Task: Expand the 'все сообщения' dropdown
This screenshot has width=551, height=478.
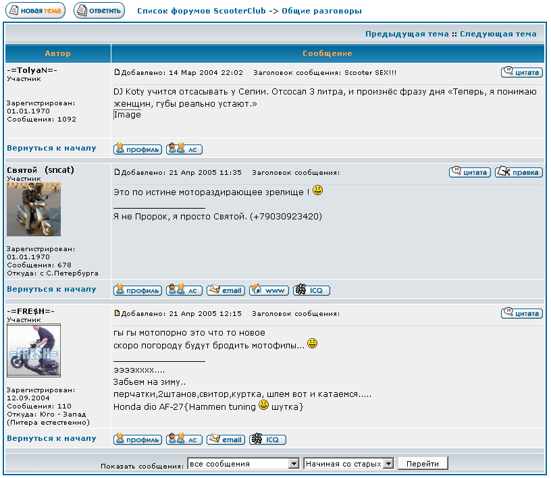Action: coord(243,464)
